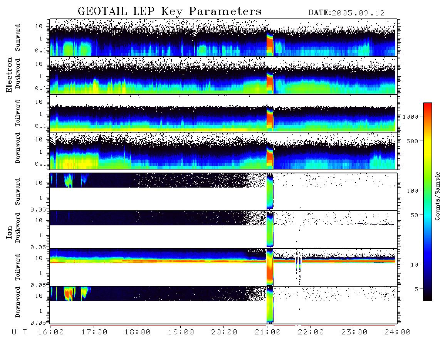440x339 pixels.
Task: Click the Ion Sunward spectrogram panel
Action: pyautogui.click(x=223, y=192)
